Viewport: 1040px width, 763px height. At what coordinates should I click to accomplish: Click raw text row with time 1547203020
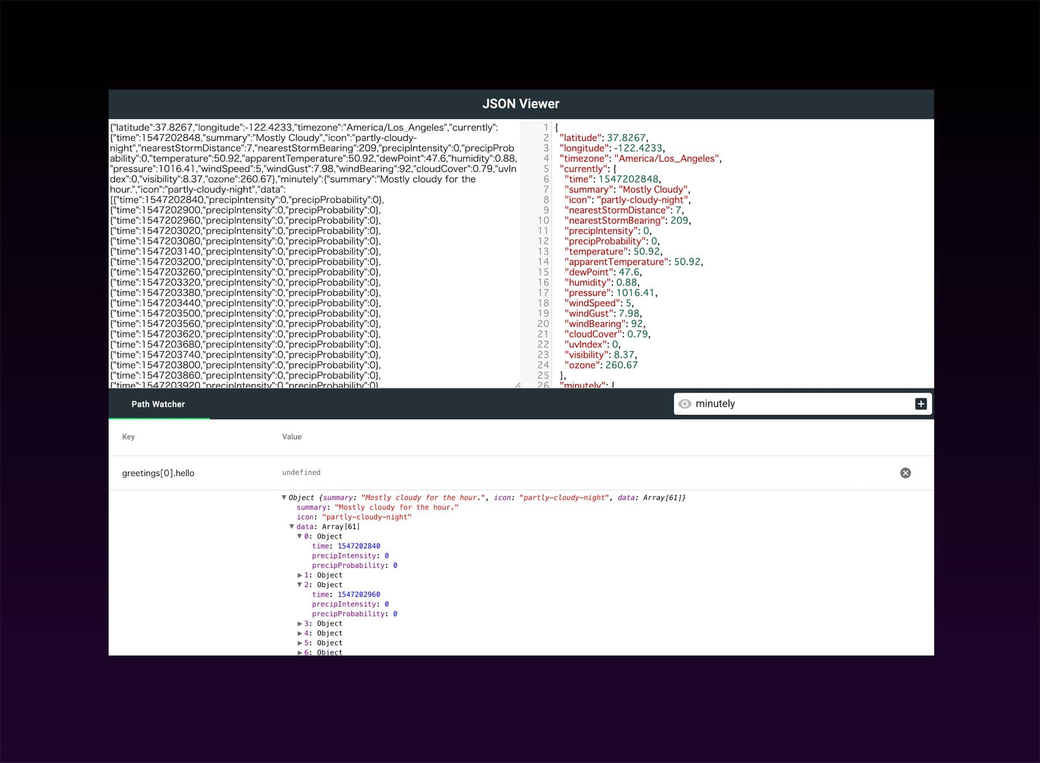246,231
